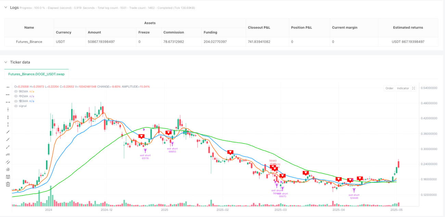
Task: Click the fullscreen expand icon on chart
Action: click(x=414, y=88)
